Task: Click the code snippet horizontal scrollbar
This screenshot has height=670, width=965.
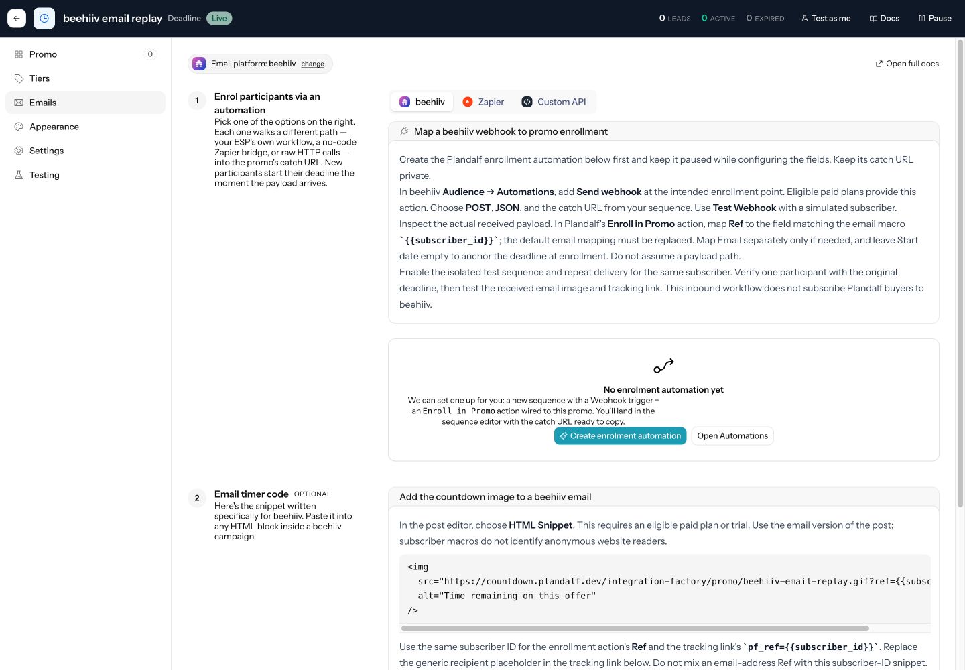Action: pos(635,628)
